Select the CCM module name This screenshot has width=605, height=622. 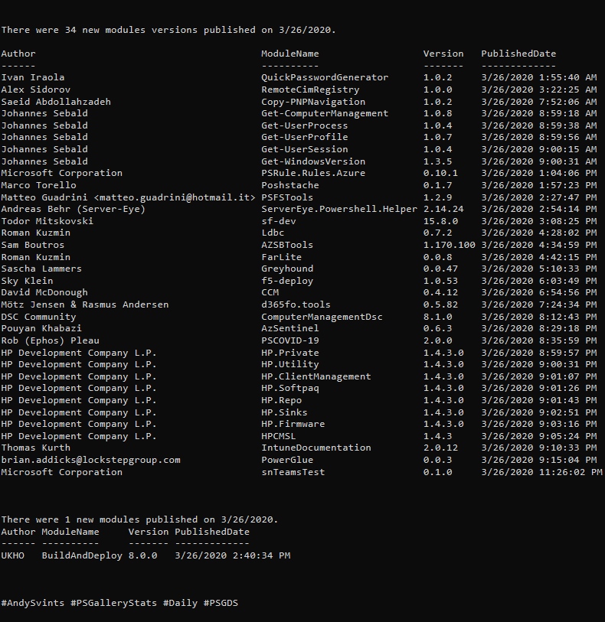tap(270, 292)
